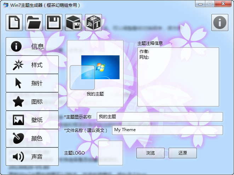Go to the 壁纸 wallpaper tab

tap(32, 120)
